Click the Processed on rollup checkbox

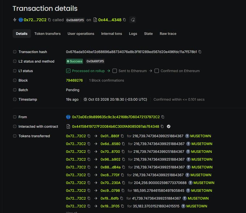click(68, 71)
